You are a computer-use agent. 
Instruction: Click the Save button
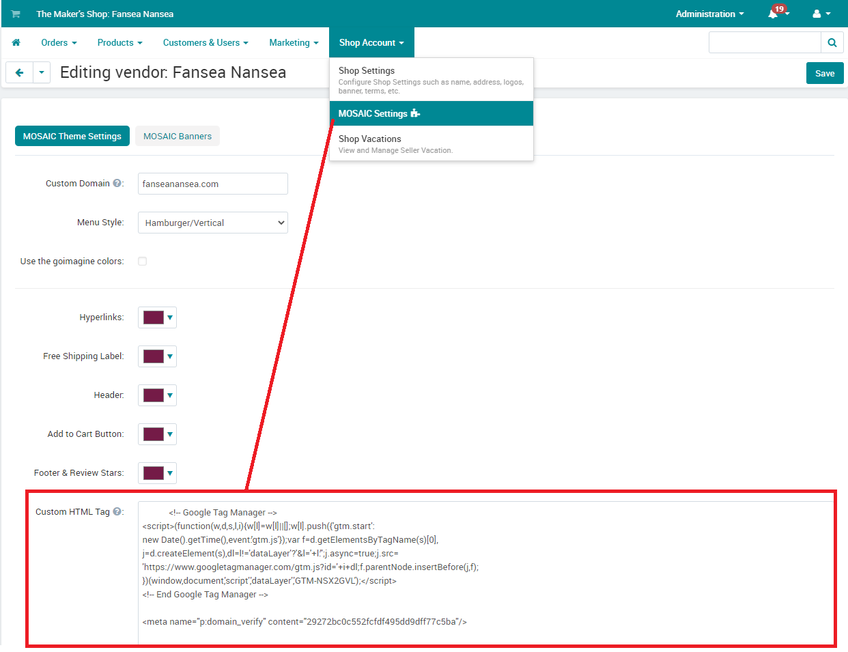825,72
